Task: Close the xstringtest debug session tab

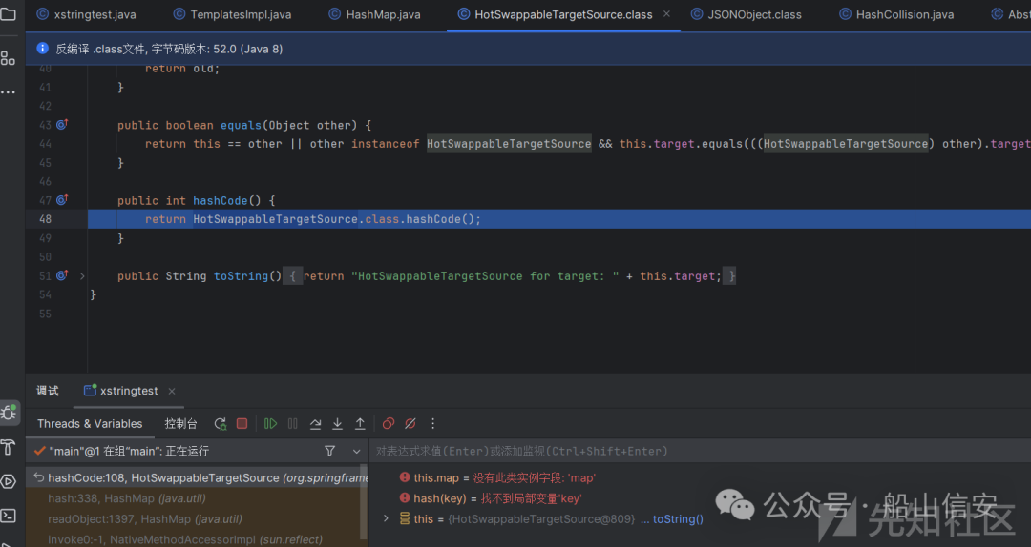Action: 172,391
